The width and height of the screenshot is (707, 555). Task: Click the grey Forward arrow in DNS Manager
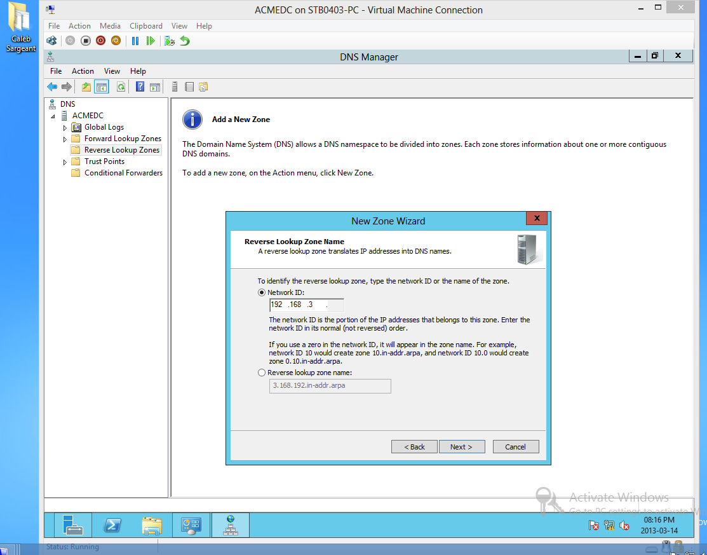point(67,86)
